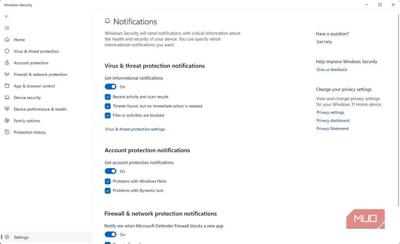The height and width of the screenshot is (244, 400).
Task: Click the Protection history clock icon
Action: pos(7,132)
